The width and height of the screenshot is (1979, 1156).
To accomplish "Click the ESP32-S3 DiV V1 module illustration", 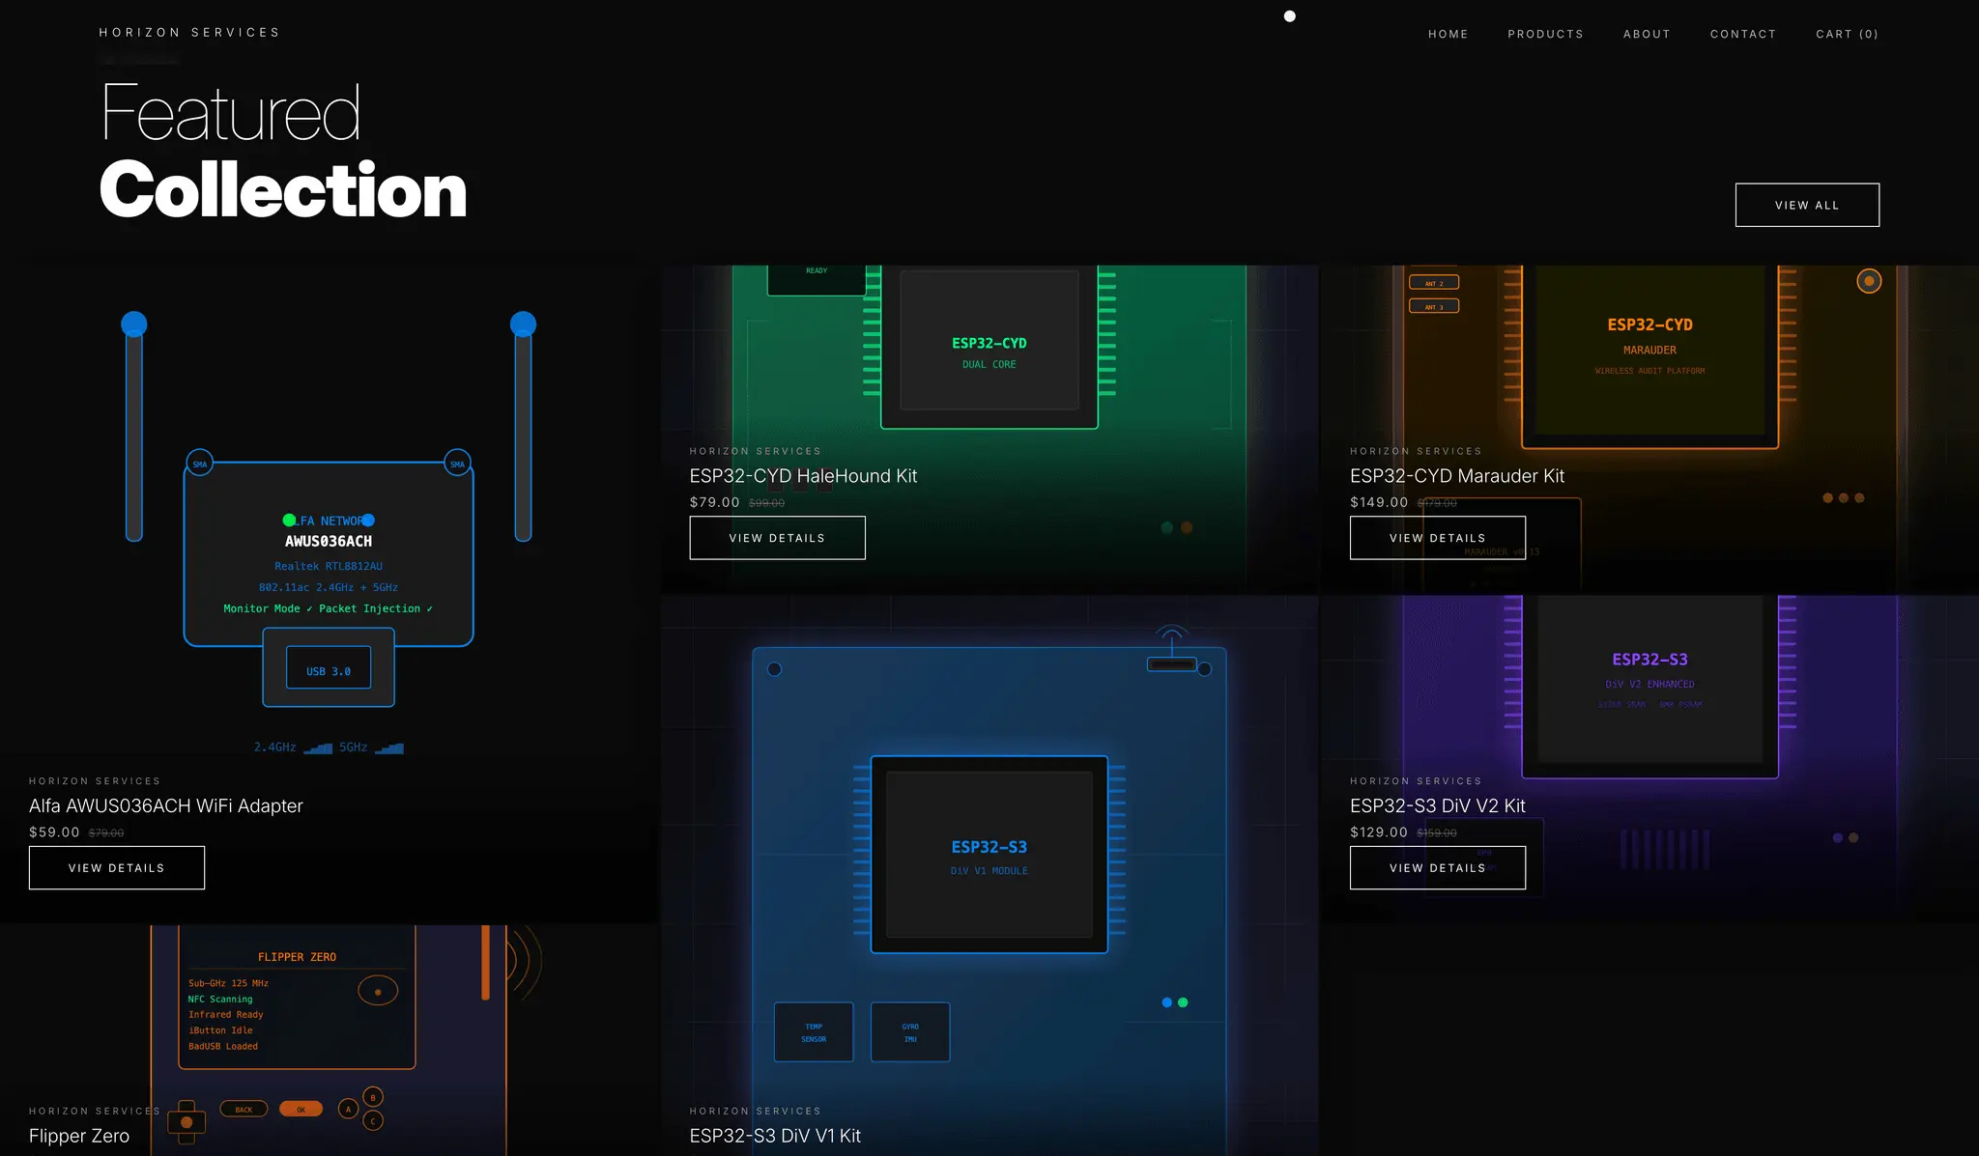I will (x=989, y=855).
